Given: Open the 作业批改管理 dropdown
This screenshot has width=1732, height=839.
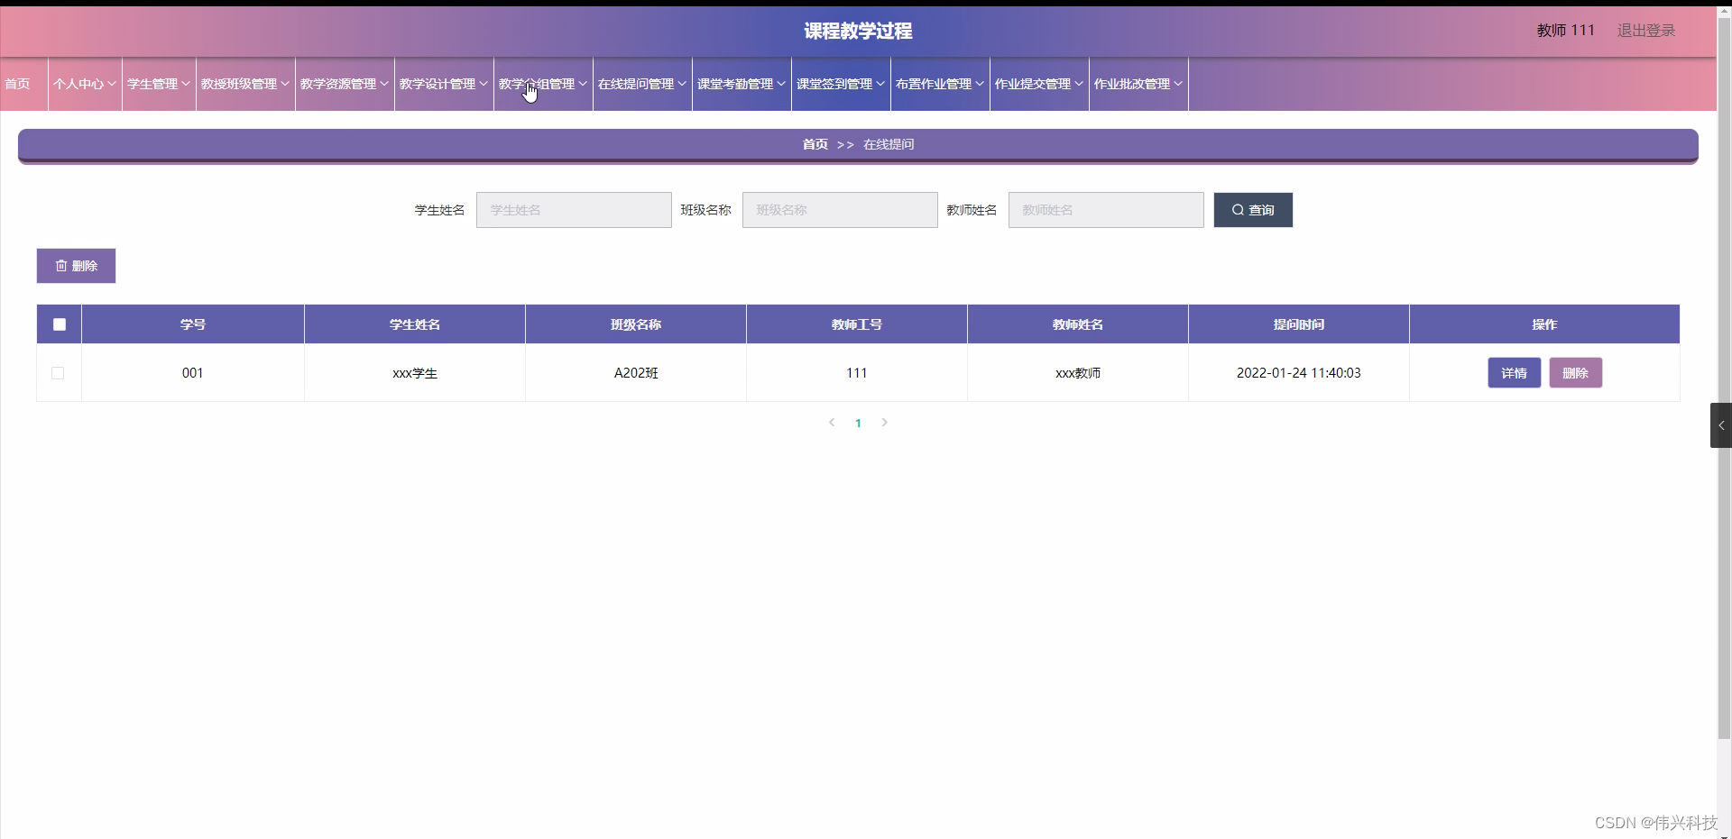Looking at the screenshot, I should pyautogui.click(x=1137, y=84).
